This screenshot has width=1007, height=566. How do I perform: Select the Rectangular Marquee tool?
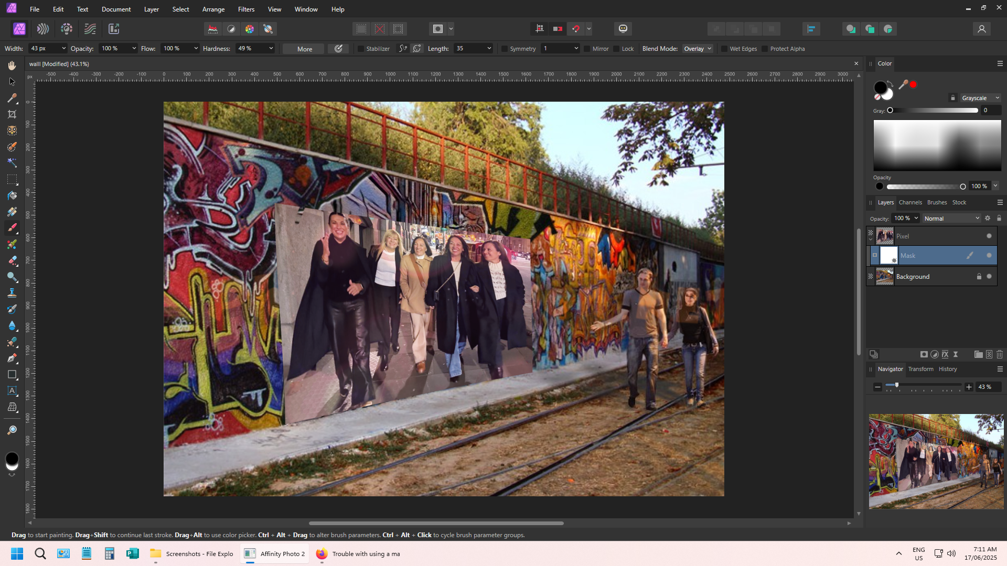point(12,179)
